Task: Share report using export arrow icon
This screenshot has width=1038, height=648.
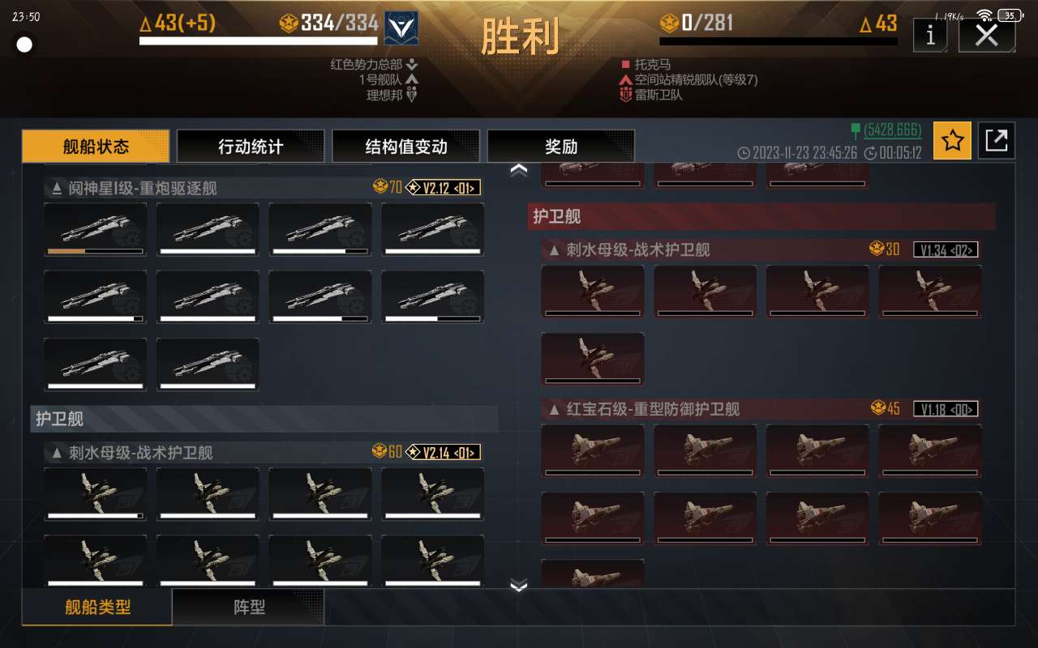Action: (x=997, y=141)
